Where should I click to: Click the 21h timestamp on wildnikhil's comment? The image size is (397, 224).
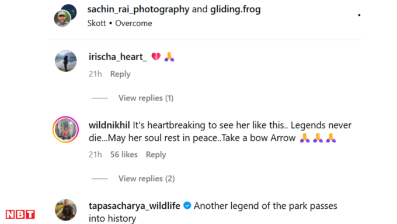tap(95, 154)
